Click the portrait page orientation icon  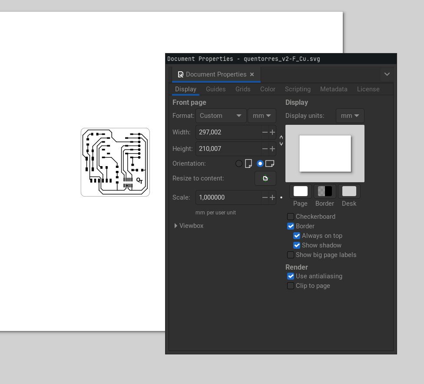248,164
